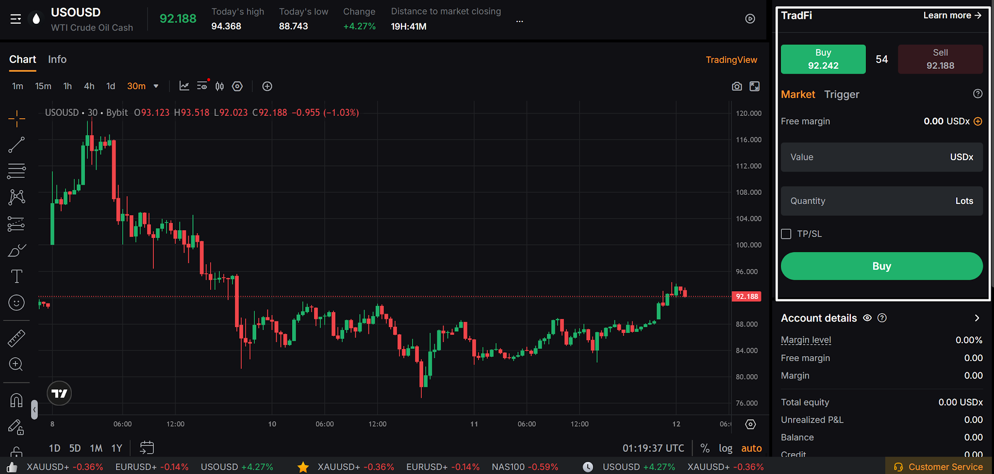The width and height of the screenshot is (994, 474).
Task: Select the text annotation tool
Action: point(17,276)
